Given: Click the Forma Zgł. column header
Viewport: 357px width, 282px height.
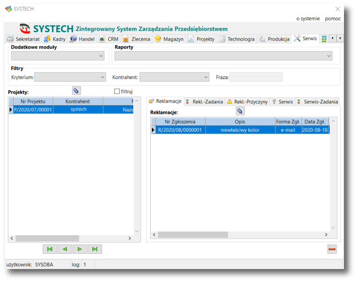Looking at the screenshot, I should 288,122.
